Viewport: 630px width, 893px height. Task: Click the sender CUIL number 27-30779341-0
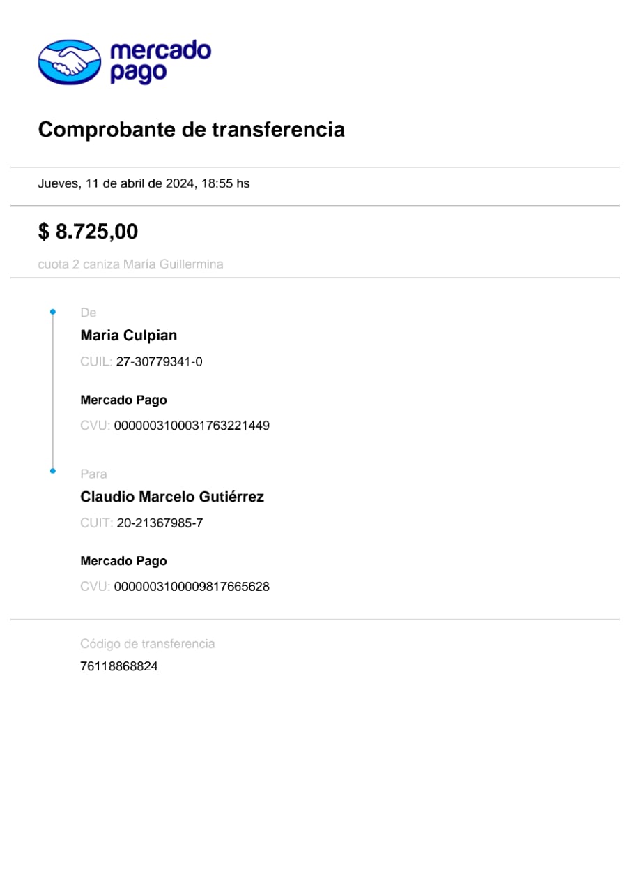coord(160,362)
